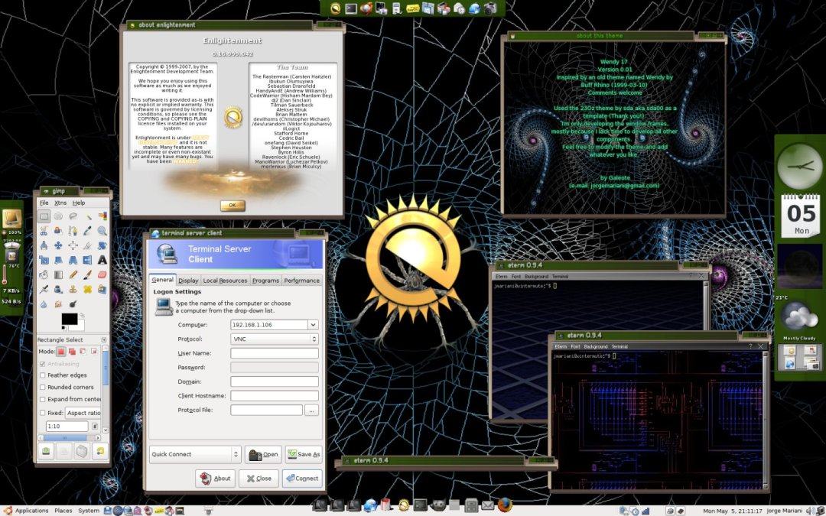Launch Firefox from the bottom dock
Screen dimensions: 826x516
[x=505, y=505]
